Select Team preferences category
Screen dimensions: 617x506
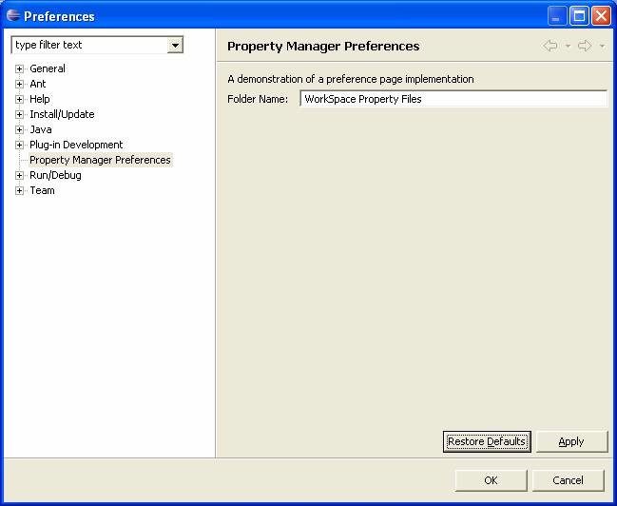(x=42, y=190)
